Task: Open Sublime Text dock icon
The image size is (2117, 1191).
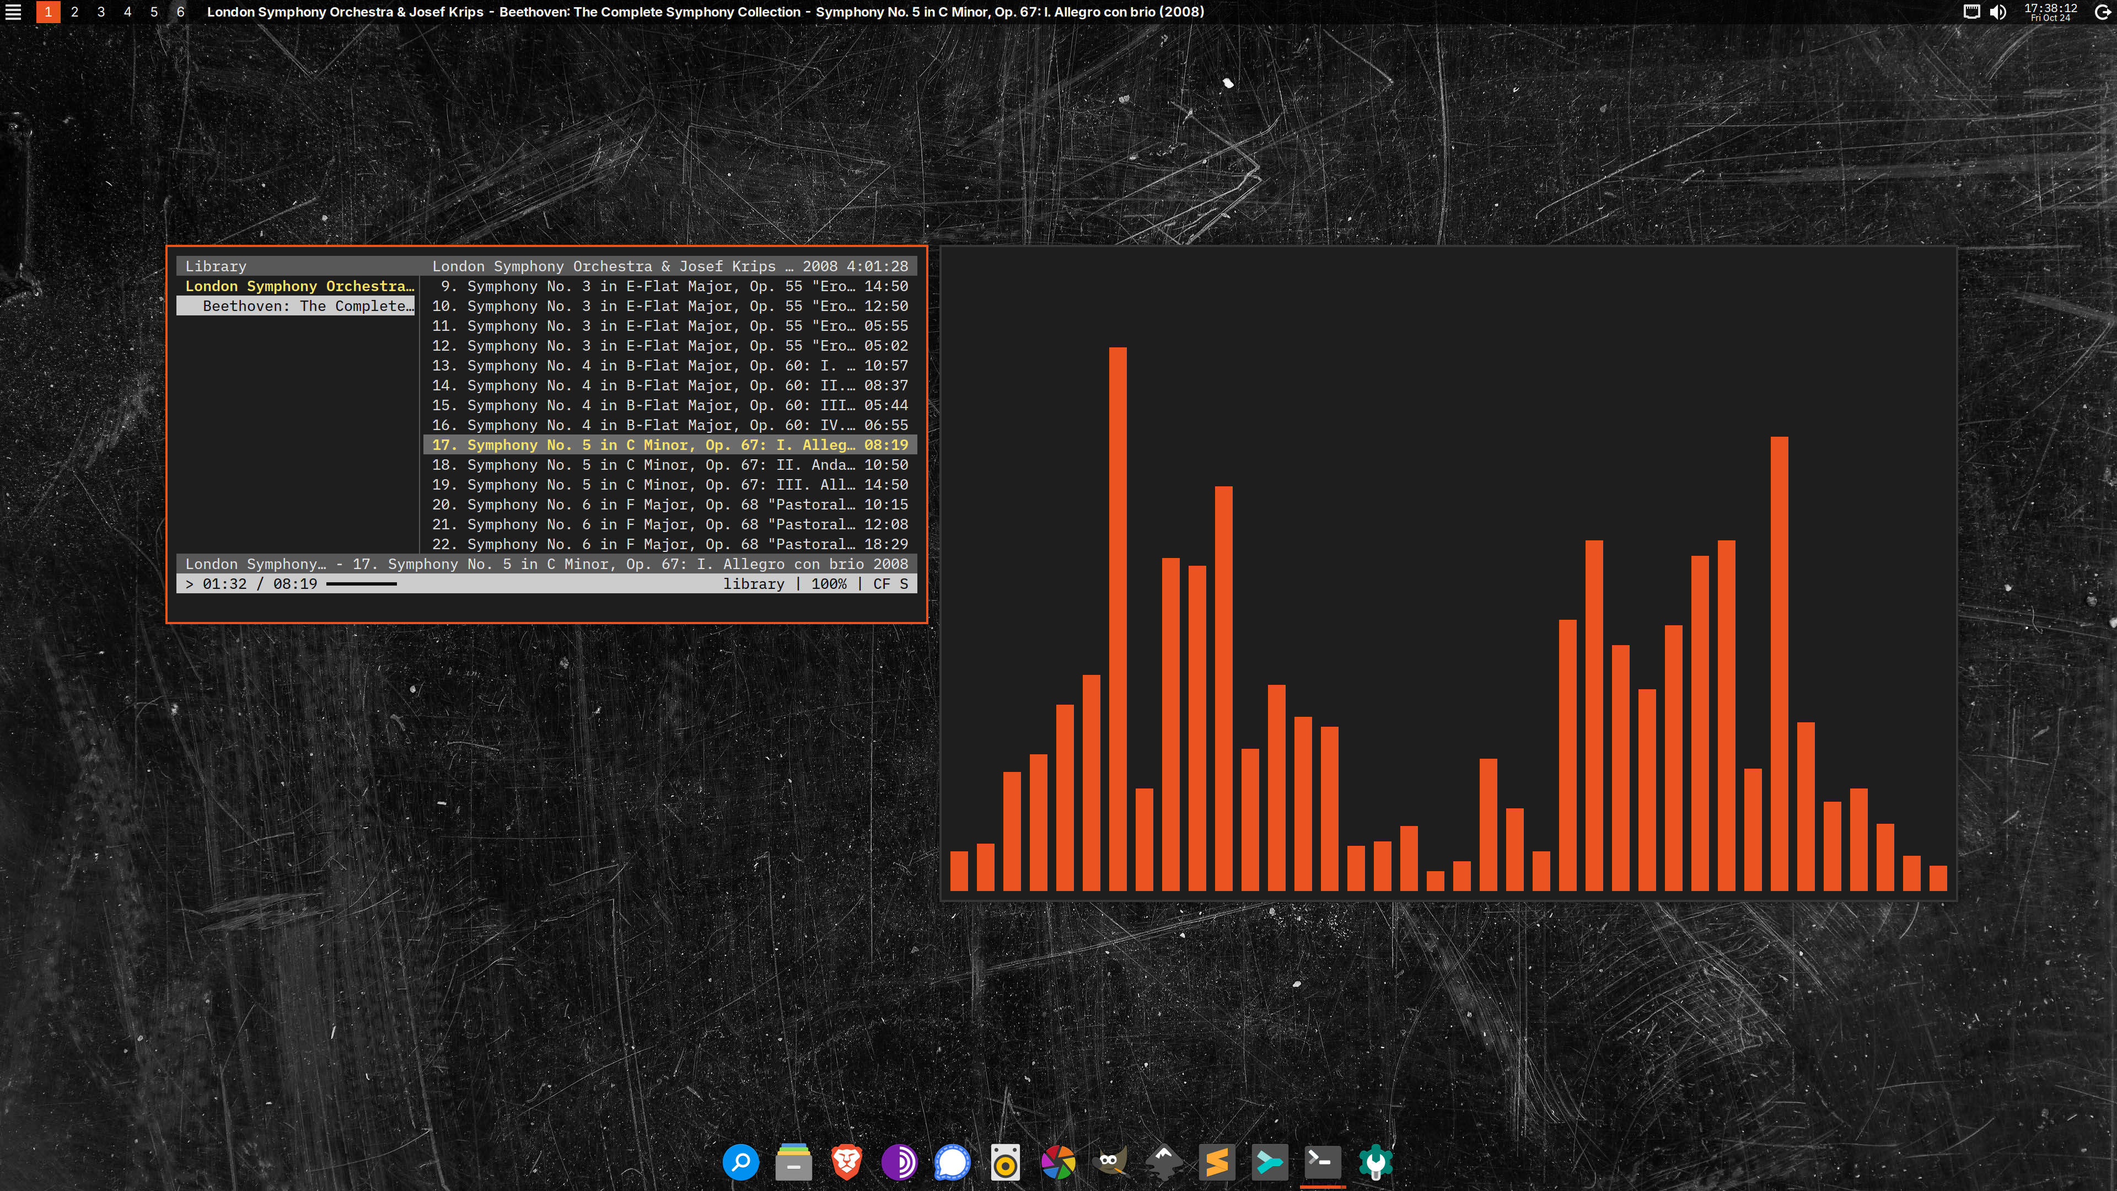Action: click(1216, 1162)
